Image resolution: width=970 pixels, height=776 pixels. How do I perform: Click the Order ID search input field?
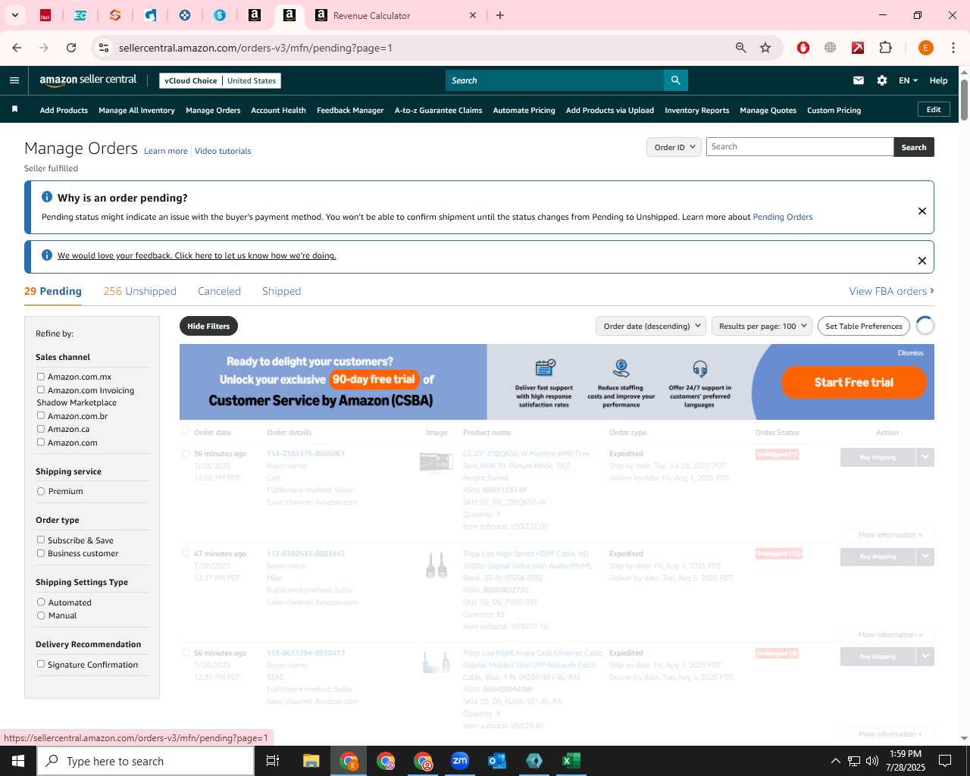click(x=799, y=147)
